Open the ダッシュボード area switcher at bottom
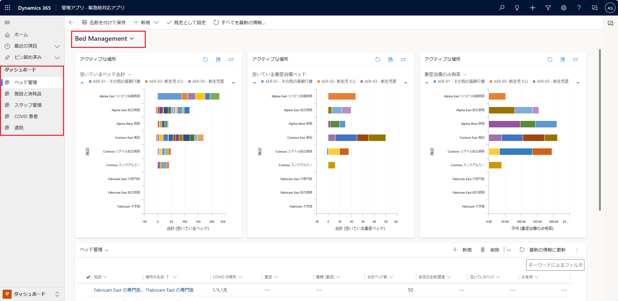618x301 pixels. (32, 294)
